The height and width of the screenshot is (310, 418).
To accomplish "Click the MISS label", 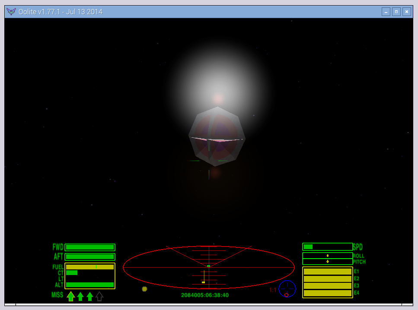I will pyautogui.click(x=57, y=295).
